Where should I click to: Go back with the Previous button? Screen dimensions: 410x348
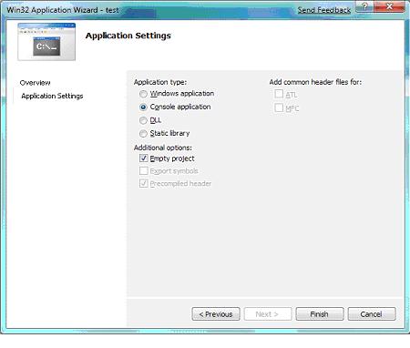coord(216,314)
